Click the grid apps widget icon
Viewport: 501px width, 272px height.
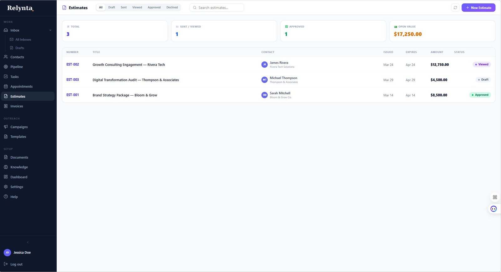(495, 197)
